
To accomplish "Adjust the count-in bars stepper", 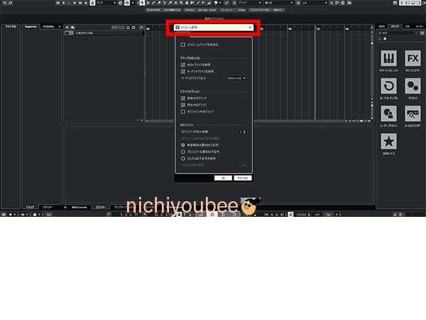I will click(243, 132).
